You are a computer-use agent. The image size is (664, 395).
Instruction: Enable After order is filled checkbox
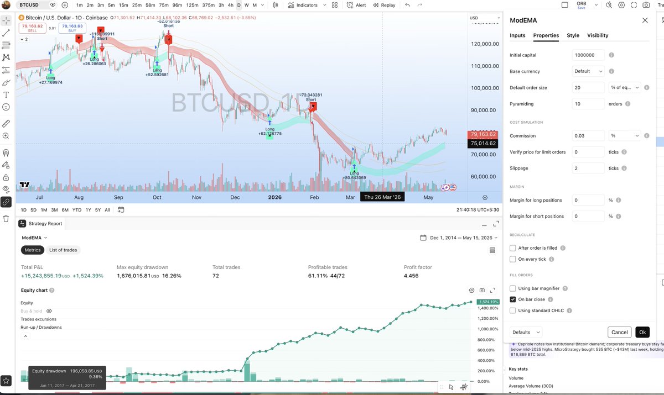pyautogui.click(x=513, y=248)
